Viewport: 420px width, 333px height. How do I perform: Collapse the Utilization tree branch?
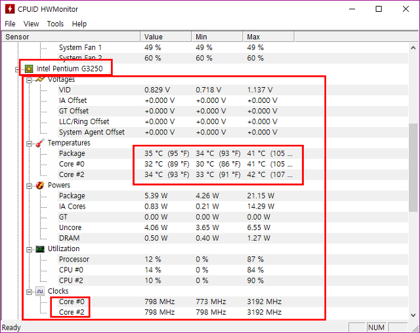pos(29,250)
